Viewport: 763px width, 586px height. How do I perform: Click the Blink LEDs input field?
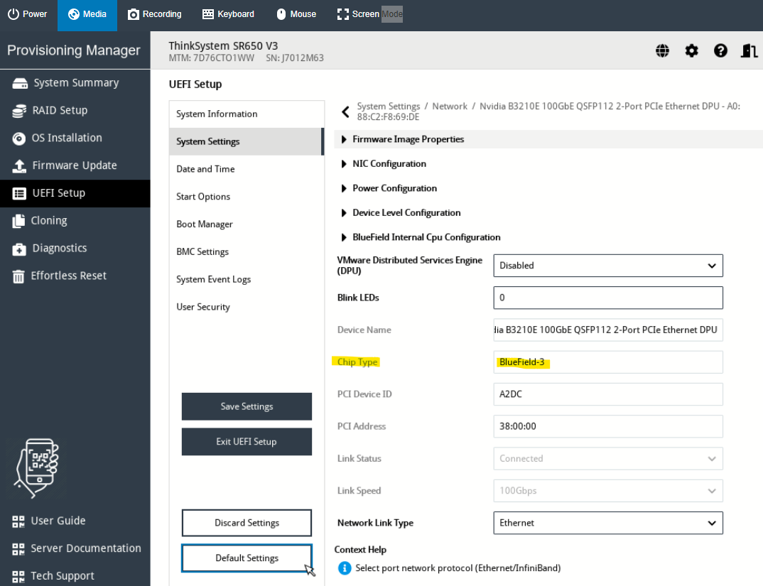608,298
